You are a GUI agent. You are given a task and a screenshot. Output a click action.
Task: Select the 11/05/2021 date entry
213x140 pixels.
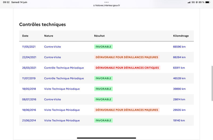29,47
